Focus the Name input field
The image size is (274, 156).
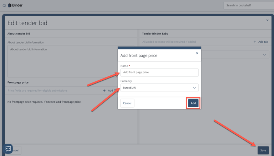tap(159, 72)
